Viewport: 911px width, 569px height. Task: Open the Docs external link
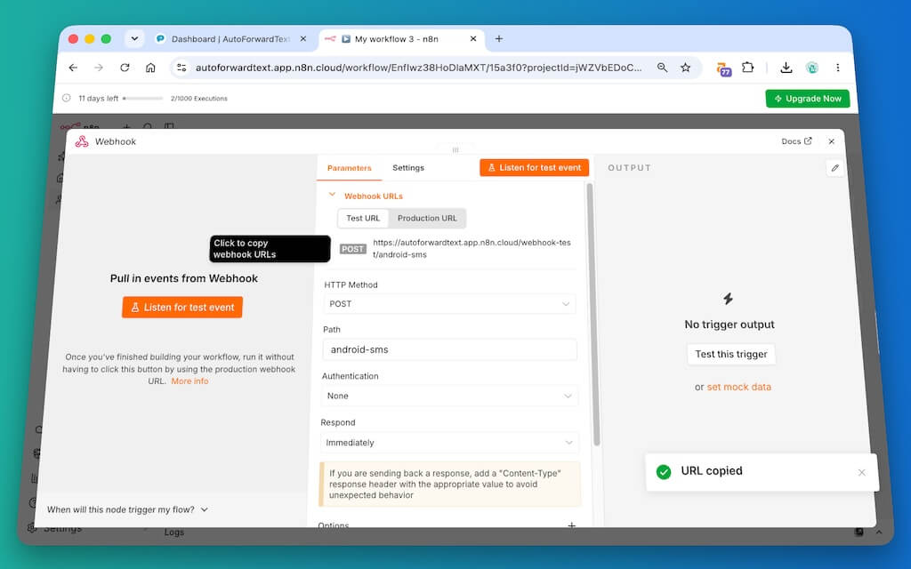click(796, 141)
